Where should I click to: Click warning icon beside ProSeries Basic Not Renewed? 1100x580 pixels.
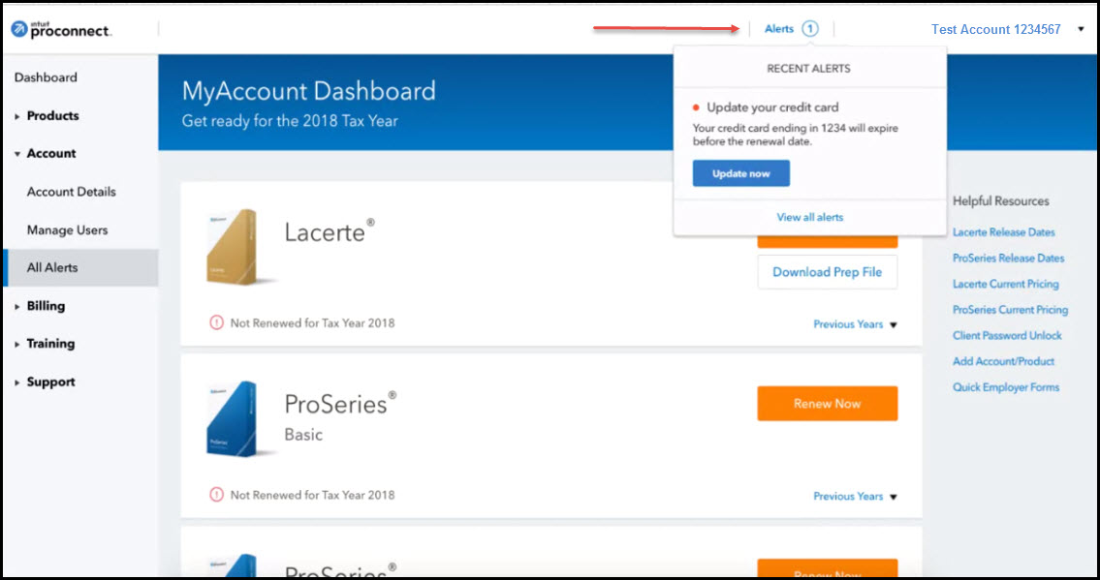coord(217,495)
